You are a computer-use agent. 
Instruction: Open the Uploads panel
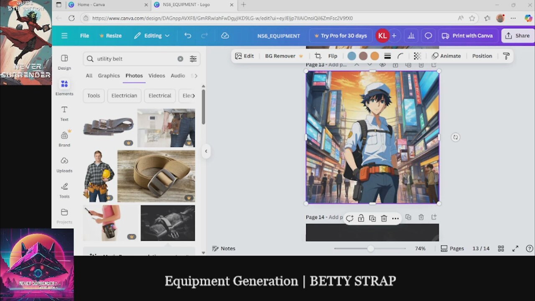[64, 165]
